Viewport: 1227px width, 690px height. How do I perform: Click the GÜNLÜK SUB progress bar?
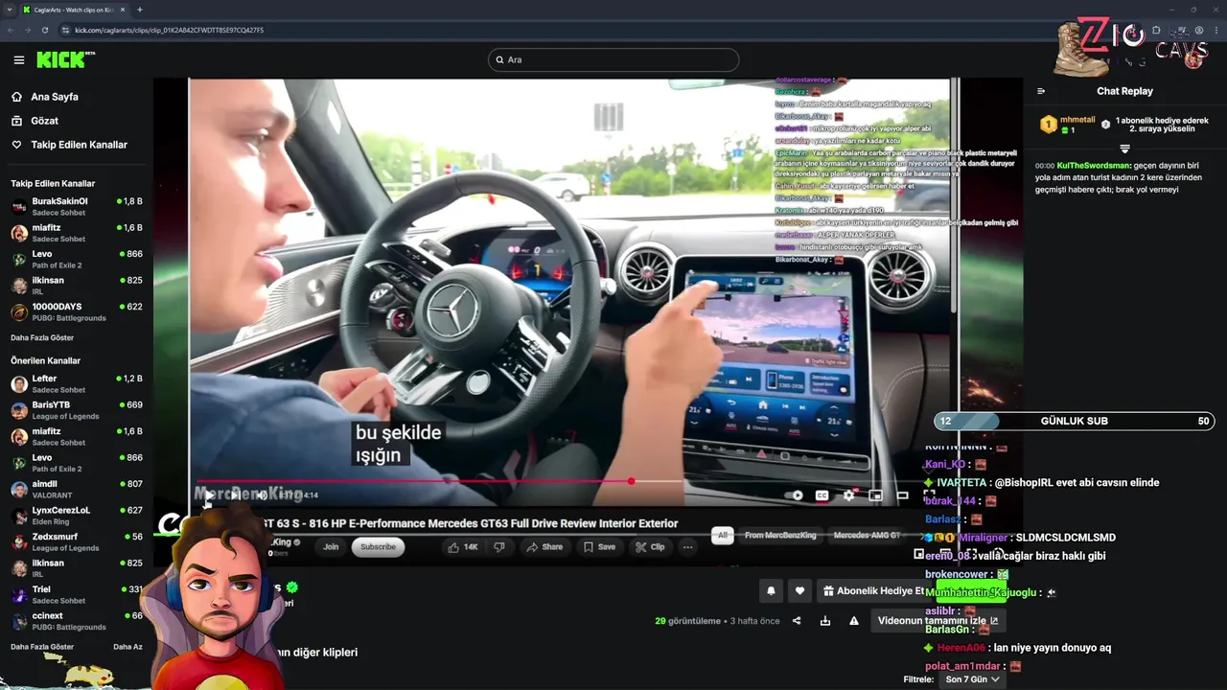(1075, 421)
